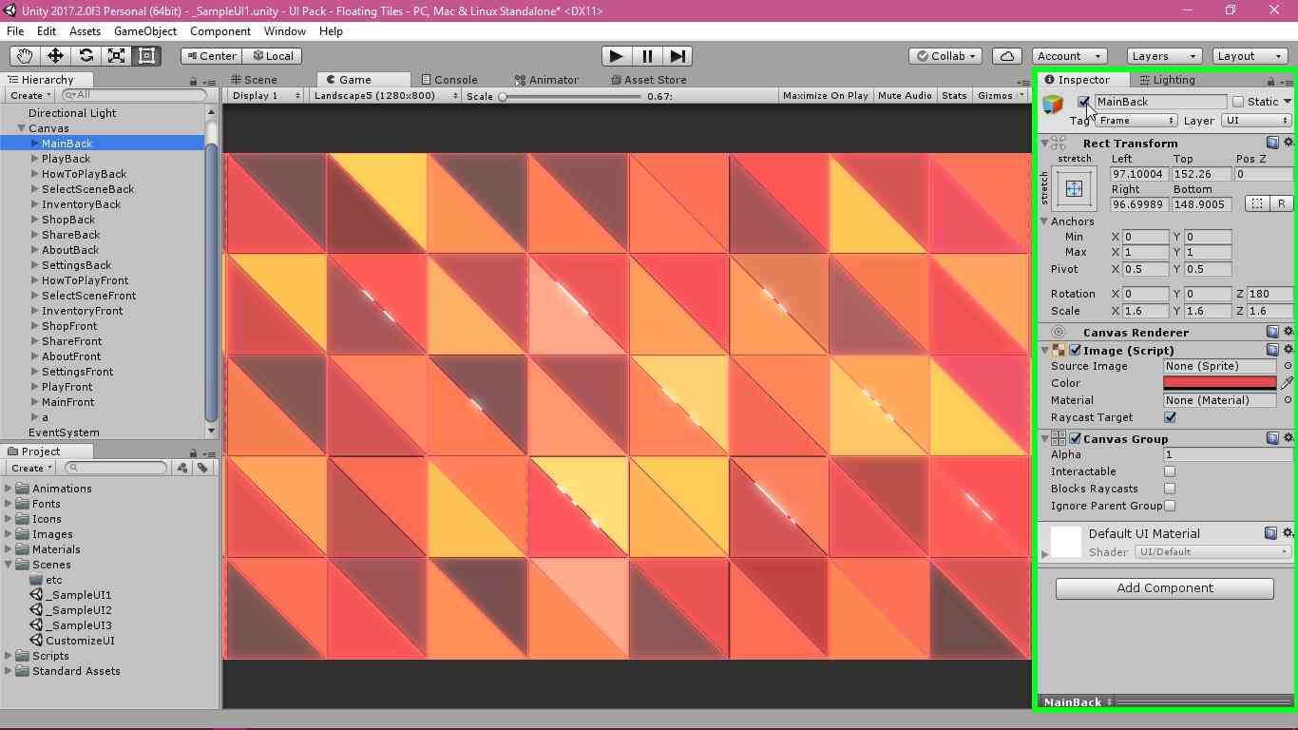Pause the game playback
This screenshot has height=730, width=1298.
click(645, 55)
